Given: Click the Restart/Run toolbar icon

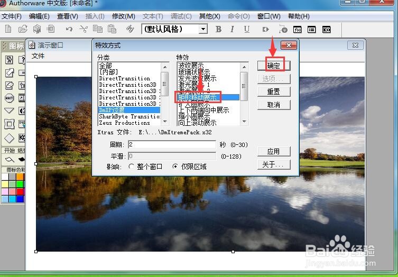Looking at the screenshot, I should point(265,30).
